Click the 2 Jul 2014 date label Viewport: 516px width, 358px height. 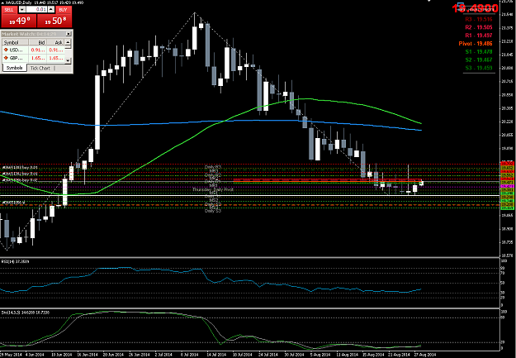click(164, 355)
